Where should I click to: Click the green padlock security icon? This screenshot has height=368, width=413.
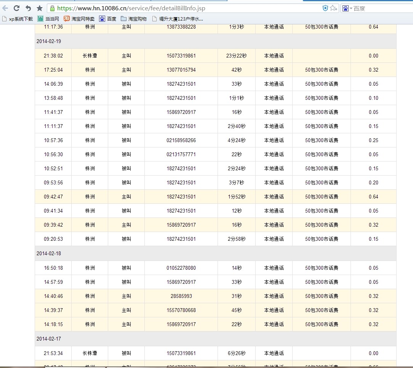[52, 8]
